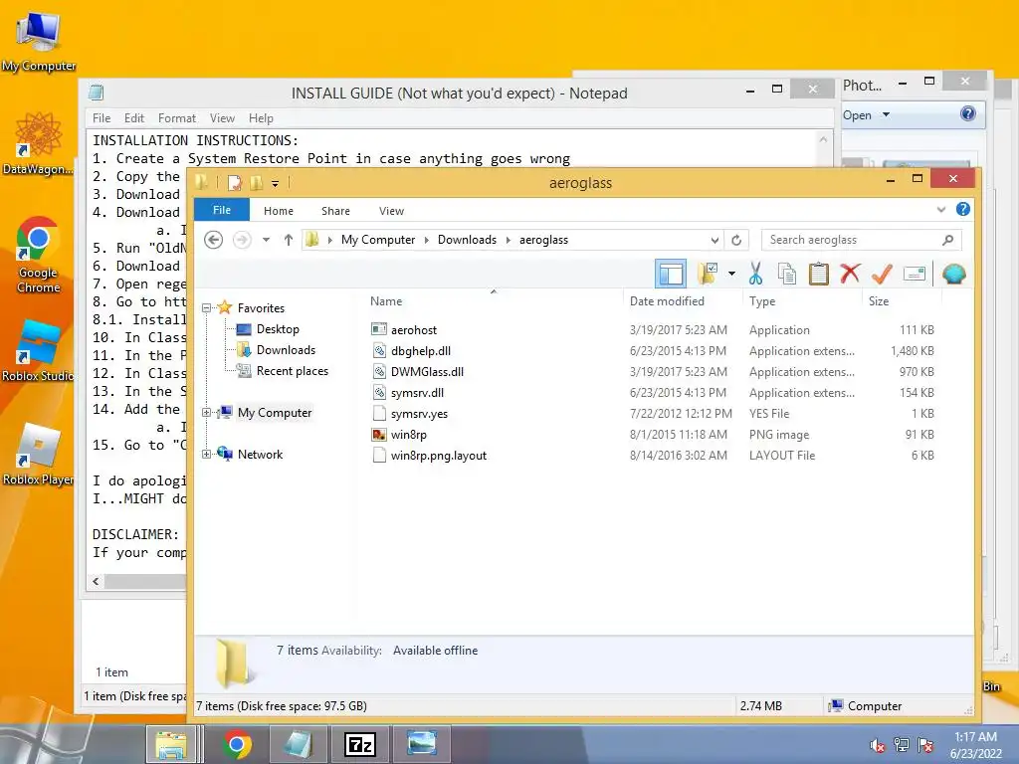Expand the My Computer tree node
This screenshot has height=764, width=1019.
(x=207, y=413)
